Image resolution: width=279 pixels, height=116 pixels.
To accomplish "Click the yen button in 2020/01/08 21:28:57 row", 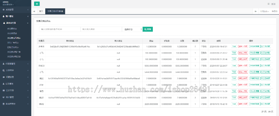I will (255, 53).
